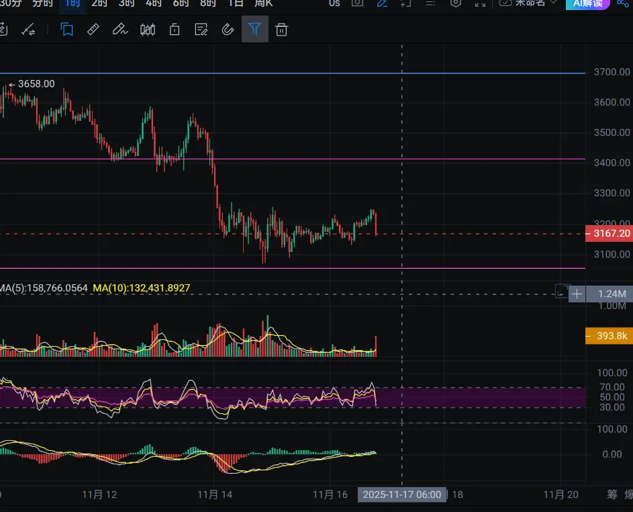Click the 3658.00 high price marker

[32, 83]
